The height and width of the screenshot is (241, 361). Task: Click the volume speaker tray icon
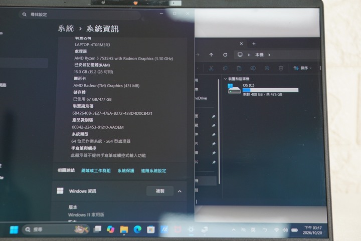pos(285,230)
